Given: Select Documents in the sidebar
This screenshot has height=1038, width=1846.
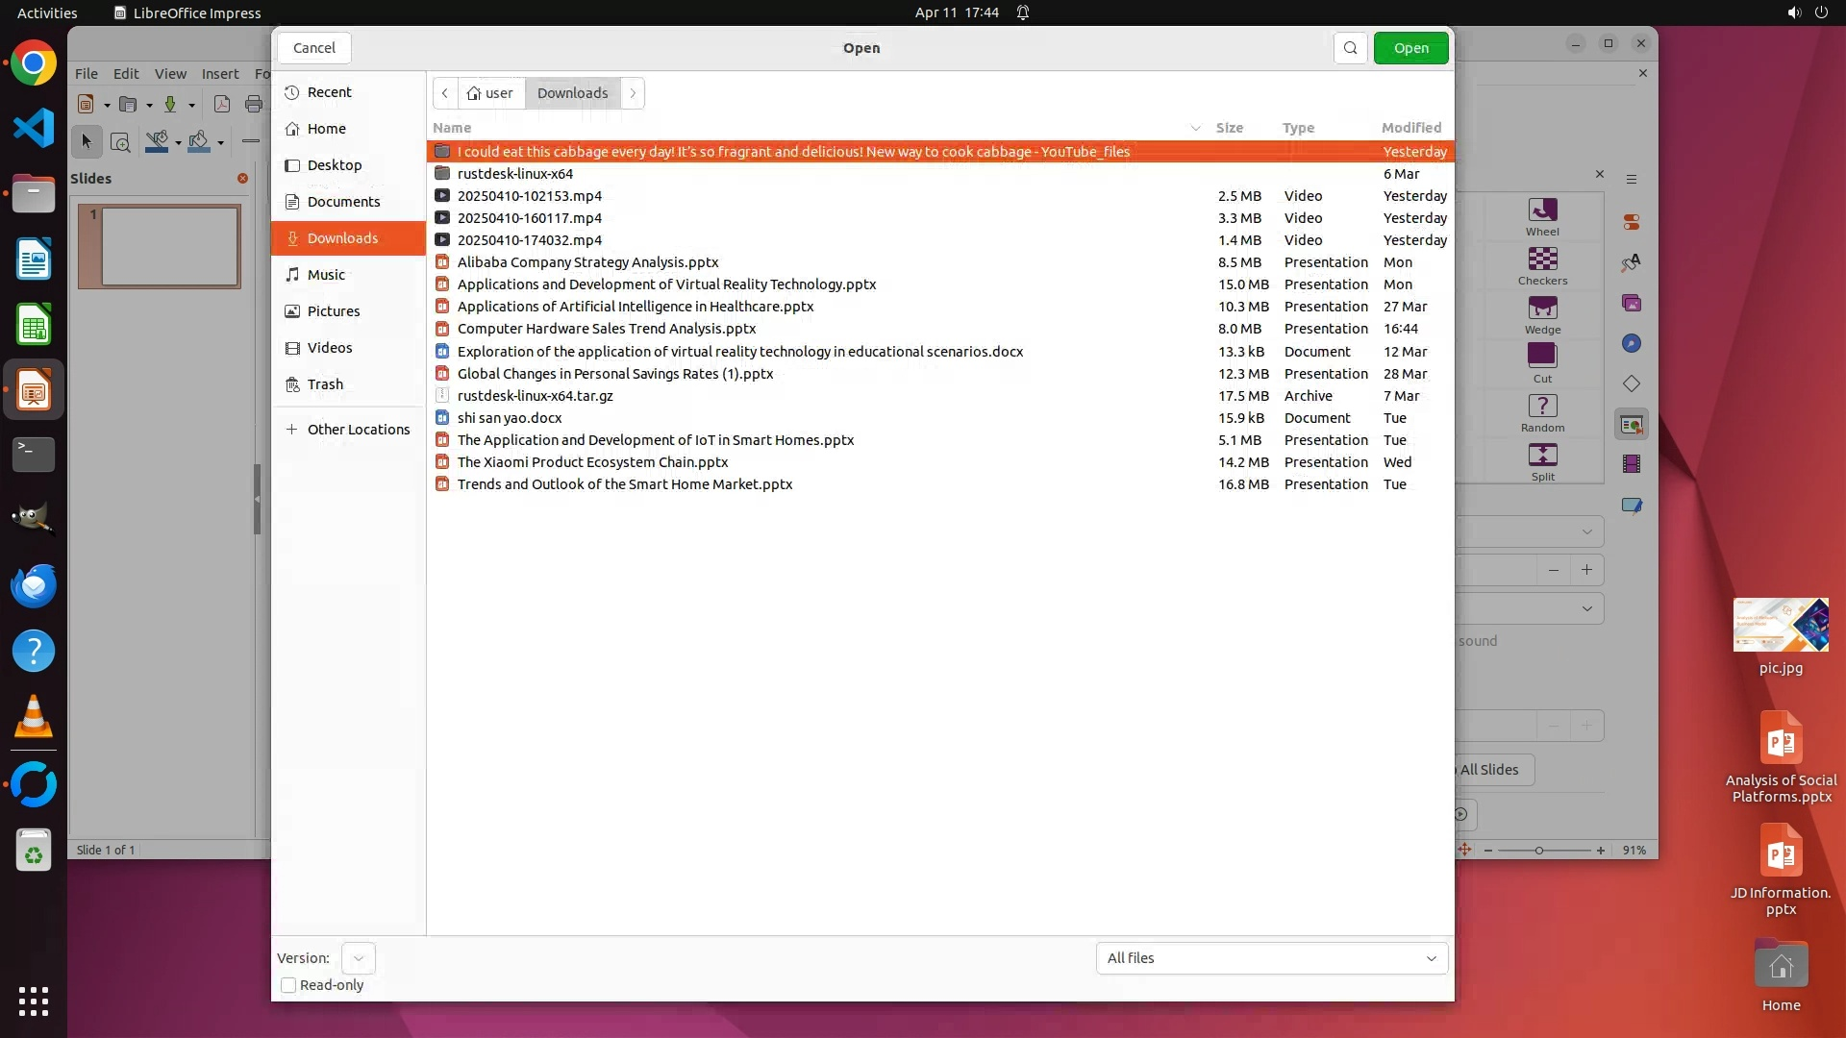Looking at the screenshot, I should pos(343,202).
